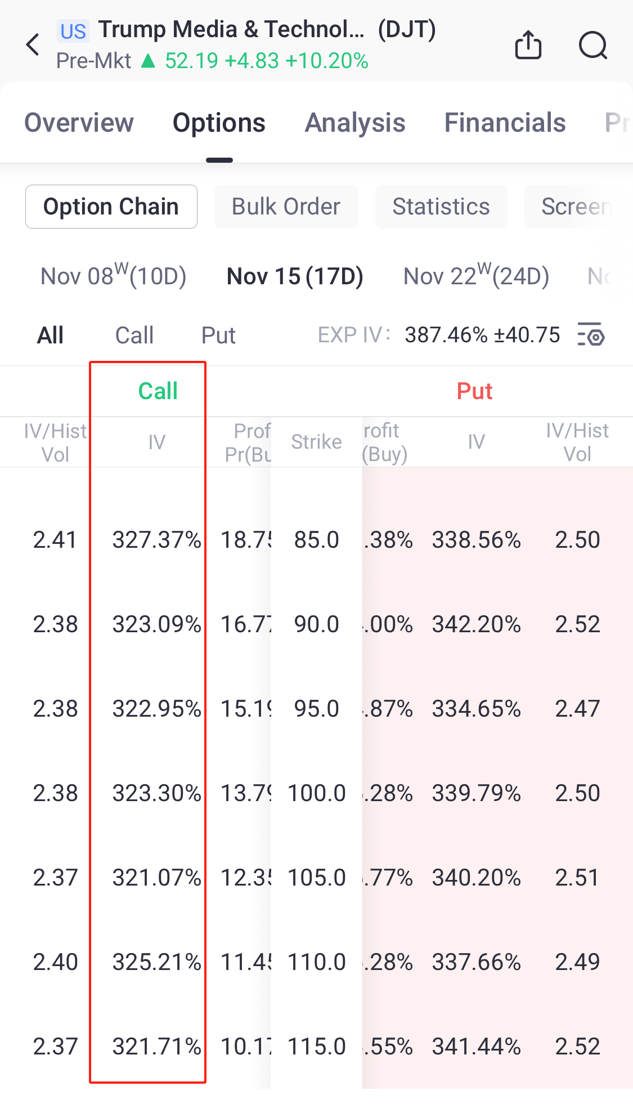Switch to the Analysis tab
The width and height of the screenshot is (633, 1113).
pos(354,123)
